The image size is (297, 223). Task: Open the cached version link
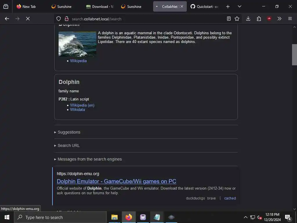(230, 198)
